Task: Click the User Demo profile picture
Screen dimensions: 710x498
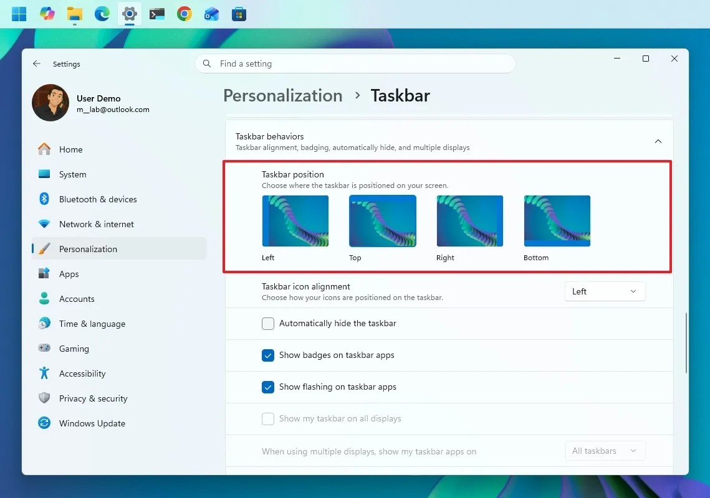Action: coord(50,103)
